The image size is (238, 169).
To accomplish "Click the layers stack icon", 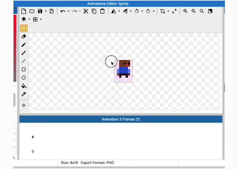I will coord(24,19).
